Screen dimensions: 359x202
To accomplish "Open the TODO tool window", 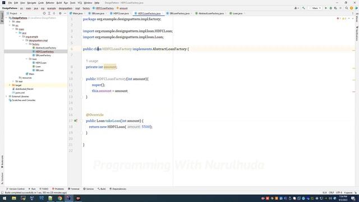I will pyautogui.click(x=44, y=189).
